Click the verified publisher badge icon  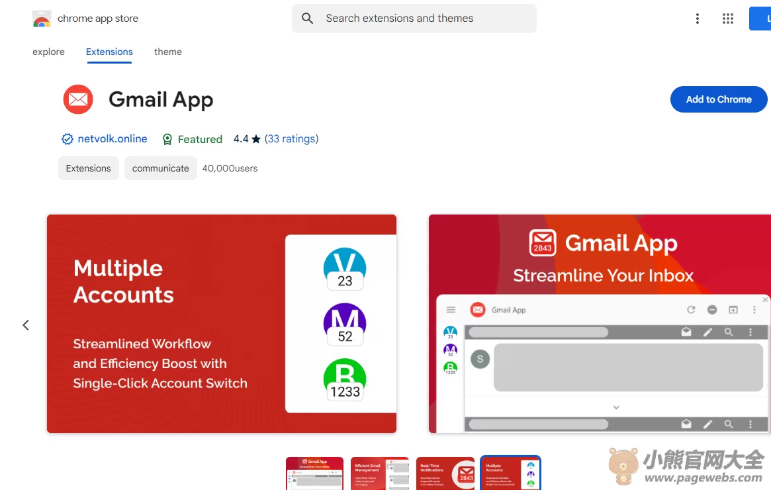pos(68,139)
